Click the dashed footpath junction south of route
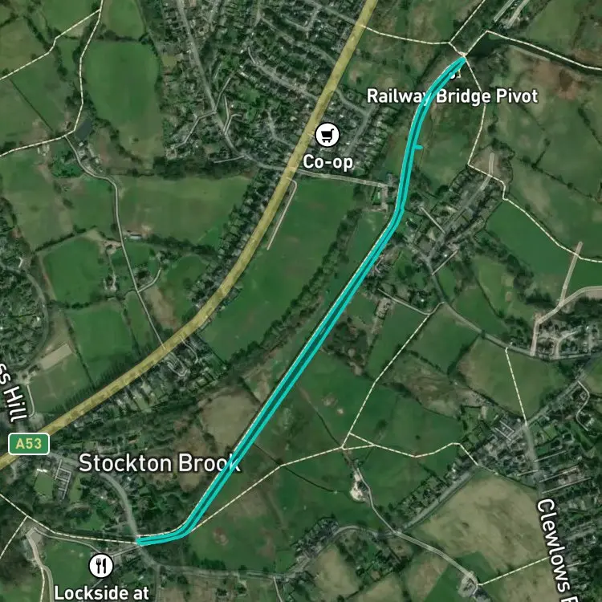 pos(342,447)
